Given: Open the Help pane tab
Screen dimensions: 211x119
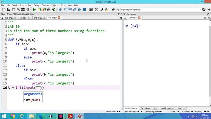Looking at the screenshot, I should (x=155, y=108).
